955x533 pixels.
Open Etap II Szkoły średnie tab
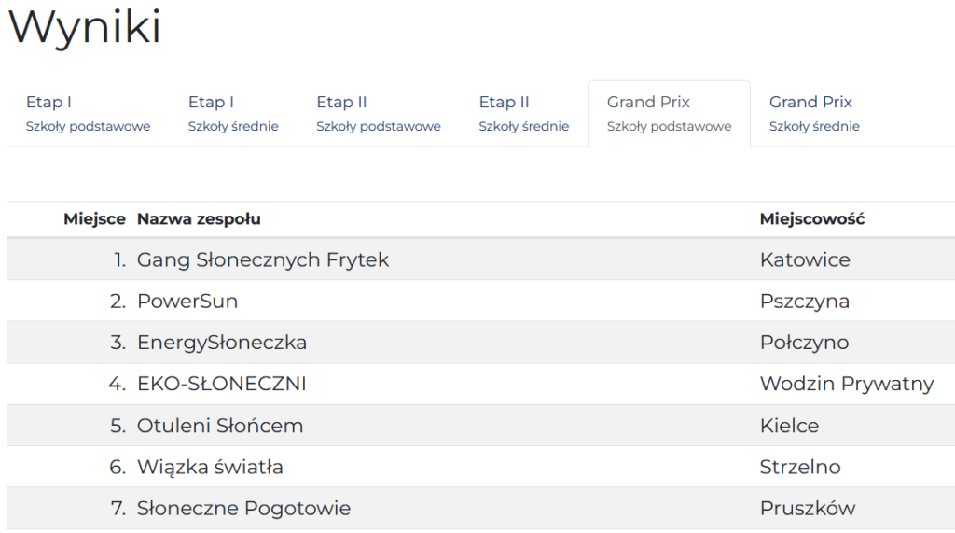click(x=523, y=113)
